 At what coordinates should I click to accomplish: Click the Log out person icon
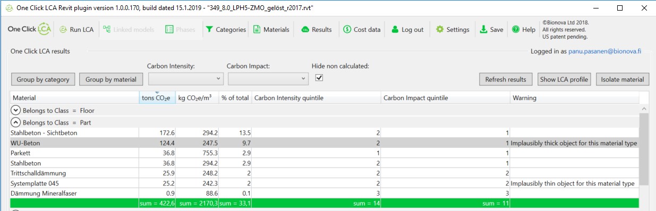click(x=395, y=30)
